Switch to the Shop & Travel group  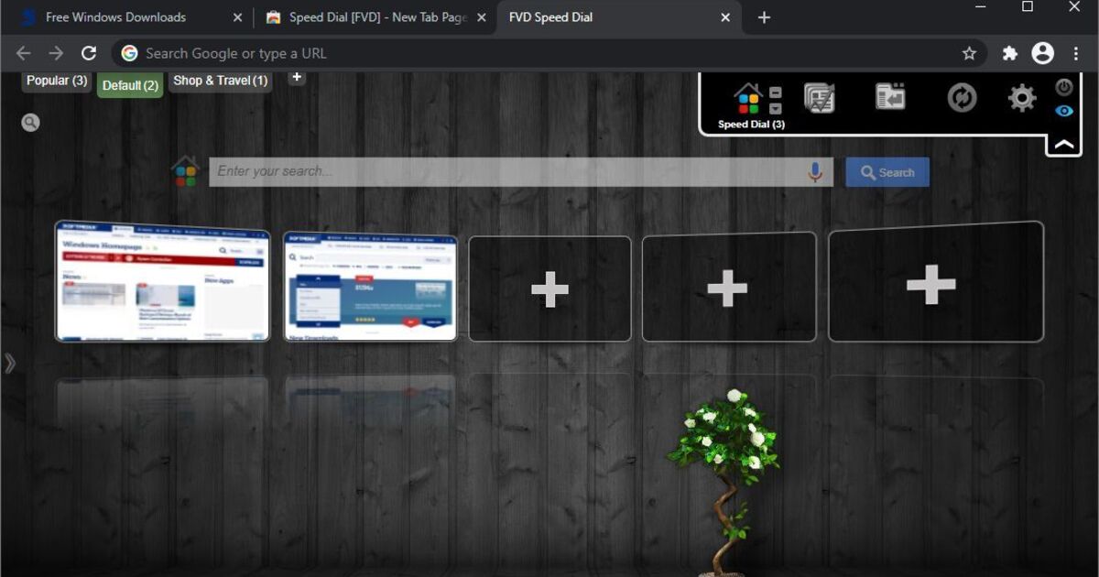click(x=220, y=82)
